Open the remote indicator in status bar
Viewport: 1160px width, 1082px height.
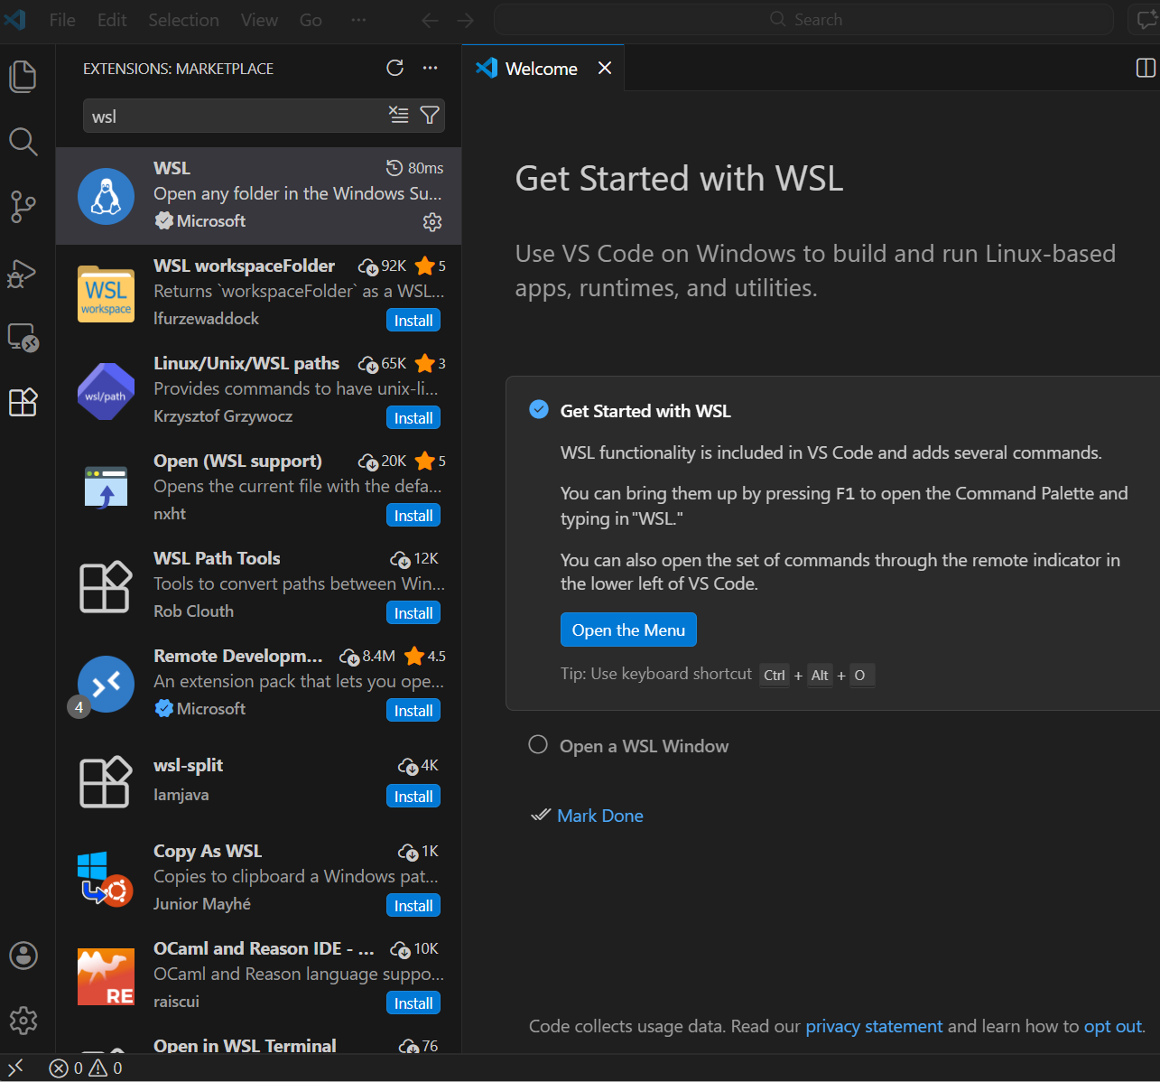click(15, 1067)
